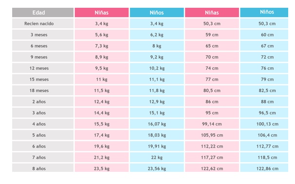
Task: Select the 5,6 kg cell
Action: [x=102, y=34]
